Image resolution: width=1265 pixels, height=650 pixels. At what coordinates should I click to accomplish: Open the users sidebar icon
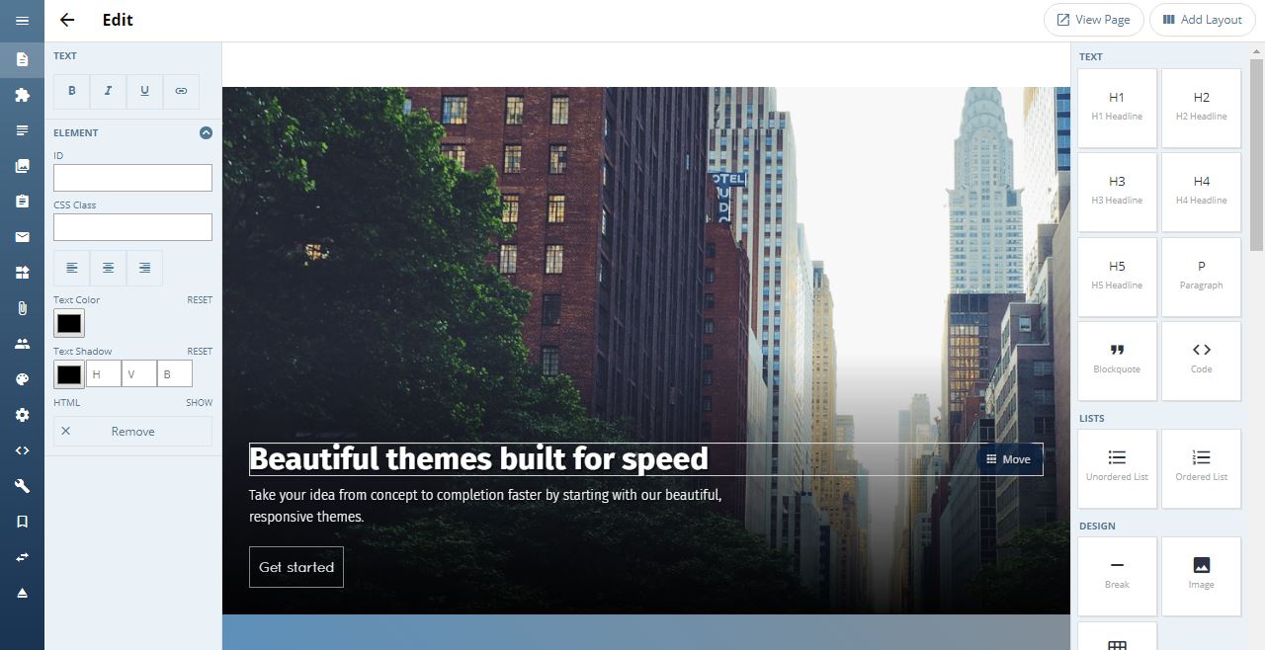pyautogui.click(x=22, y=344)
